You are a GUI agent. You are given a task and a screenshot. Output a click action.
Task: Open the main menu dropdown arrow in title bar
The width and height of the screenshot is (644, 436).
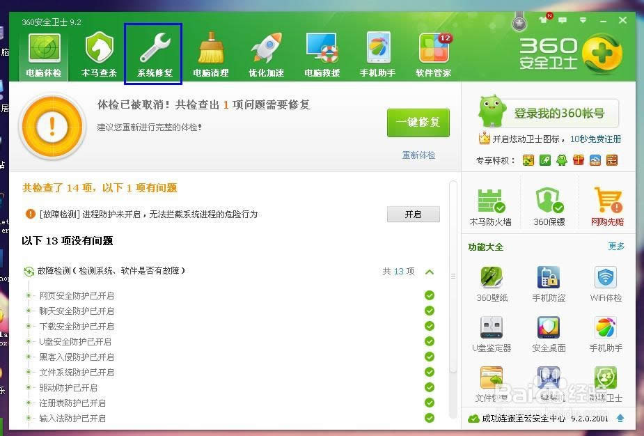pos(583,20)
